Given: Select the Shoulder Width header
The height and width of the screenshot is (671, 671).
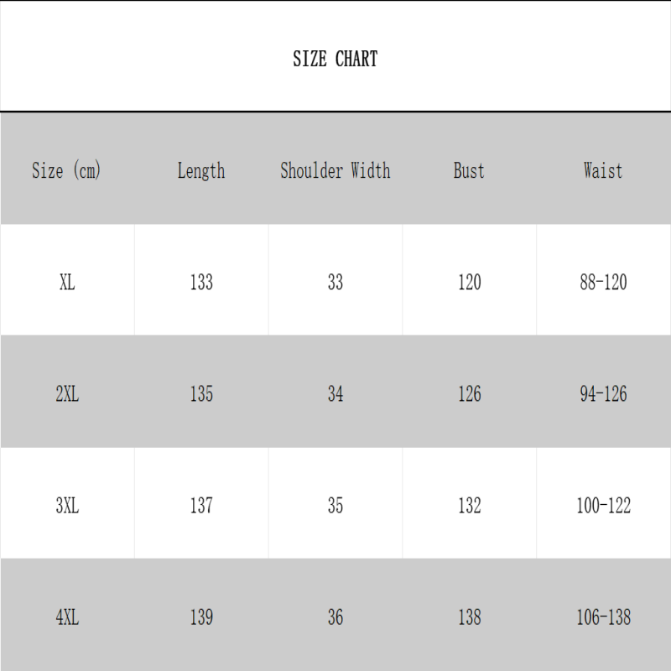Looking at the screenshot, I should point(335,170).
